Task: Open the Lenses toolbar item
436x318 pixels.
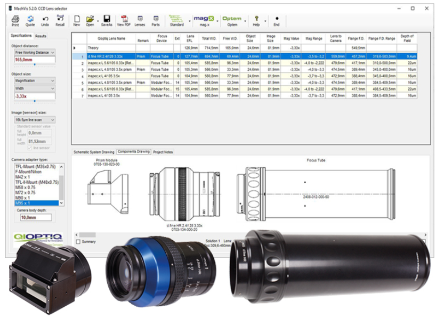Action: click(140, 21)
